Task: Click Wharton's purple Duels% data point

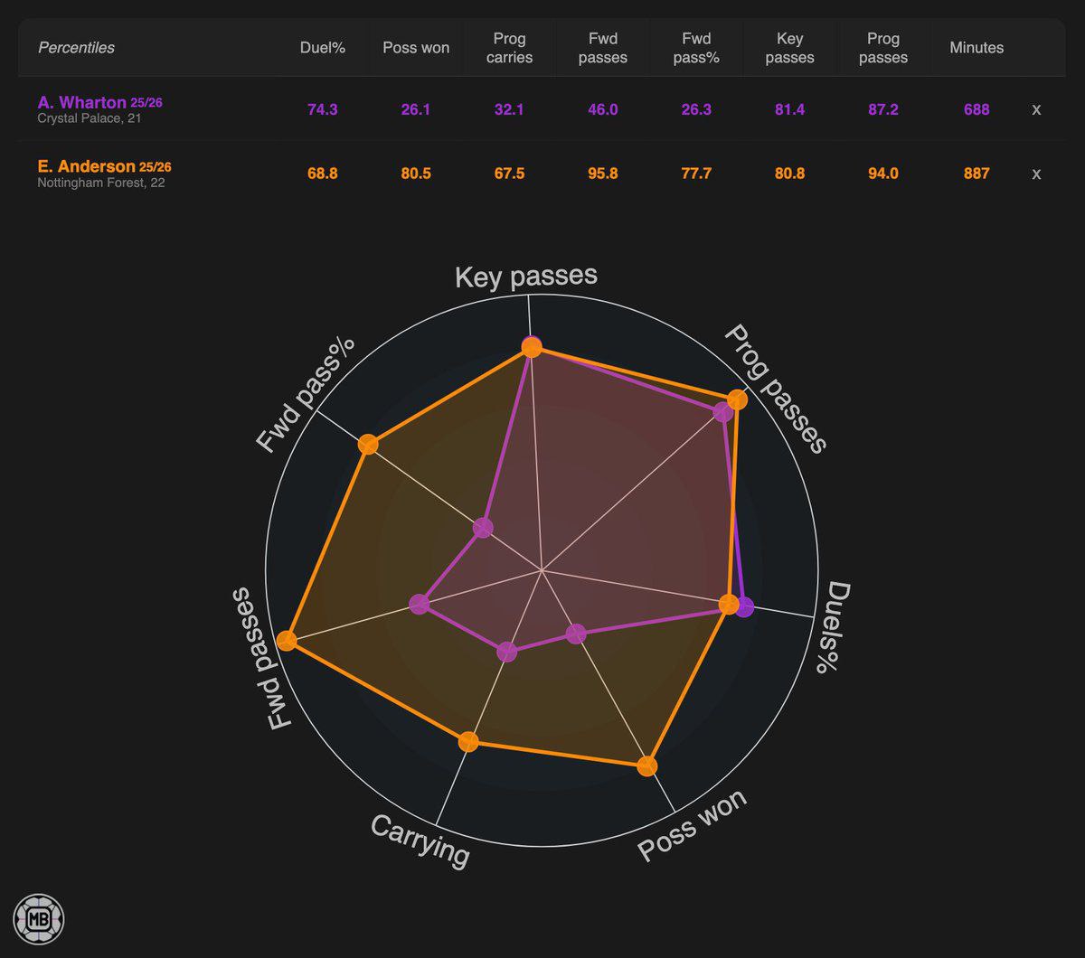Action: 743,607
